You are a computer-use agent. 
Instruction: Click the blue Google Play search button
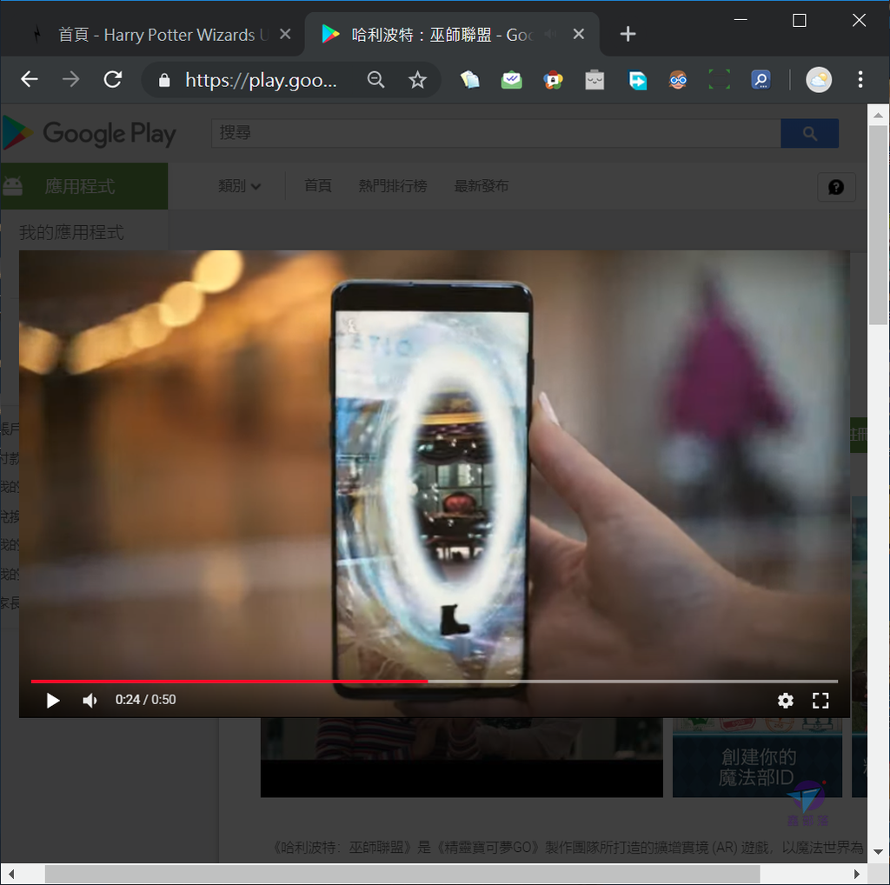[809, 133]
